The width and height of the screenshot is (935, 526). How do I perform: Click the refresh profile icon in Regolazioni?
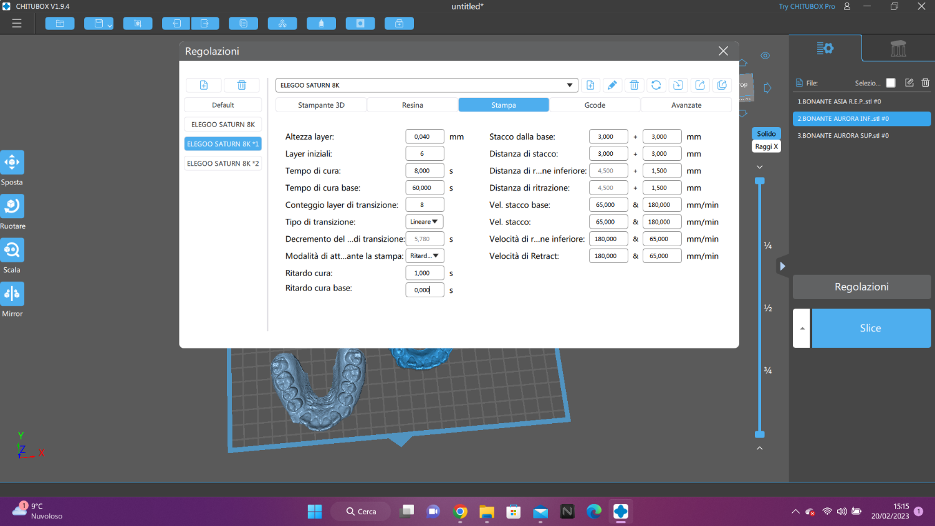(x=656, y=85)
